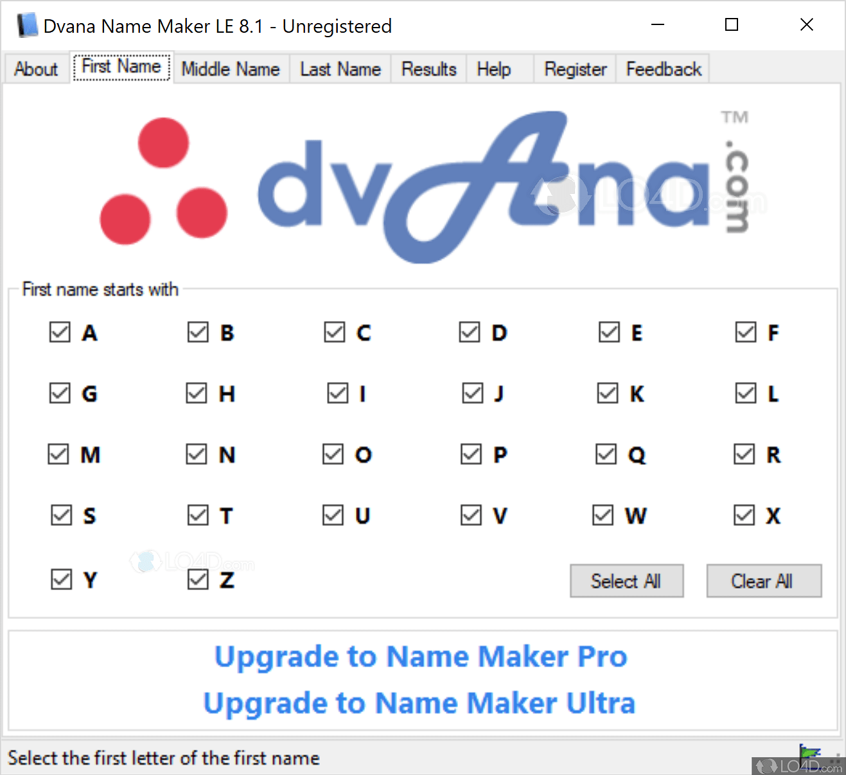846x775 pixels.
Task: Disable the letter Z checkbox
Action: coord(198,579)
